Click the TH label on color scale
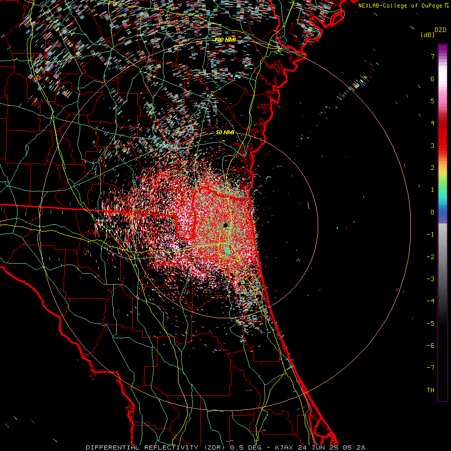 coord(430,390)
